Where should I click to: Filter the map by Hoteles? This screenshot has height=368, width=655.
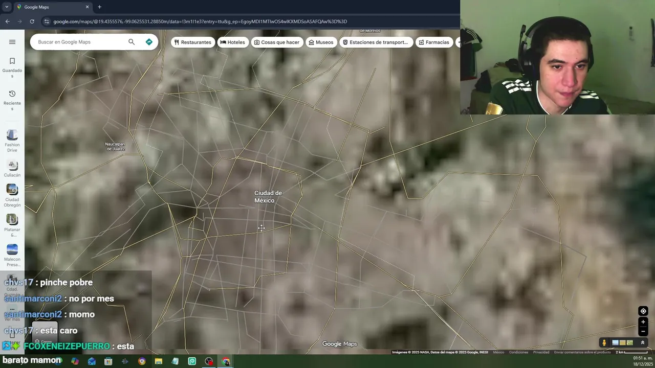coord(232,42)
